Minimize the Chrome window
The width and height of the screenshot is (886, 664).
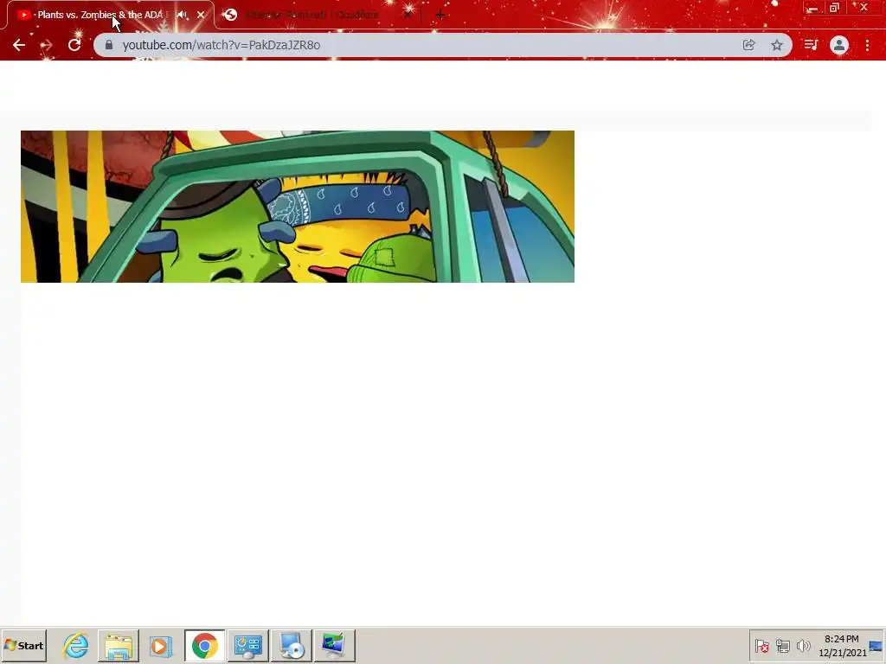(812, 8)
